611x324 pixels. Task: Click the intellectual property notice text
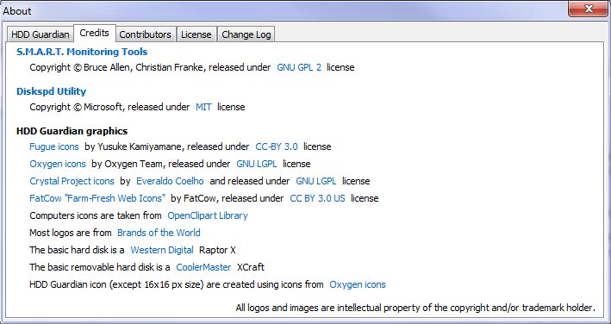(x=415, y=308)
